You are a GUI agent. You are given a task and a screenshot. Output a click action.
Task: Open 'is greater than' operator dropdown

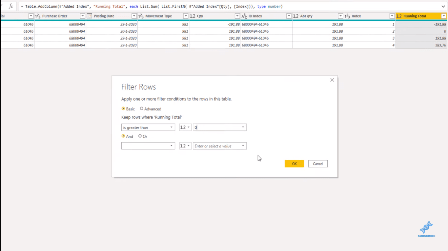148,127
